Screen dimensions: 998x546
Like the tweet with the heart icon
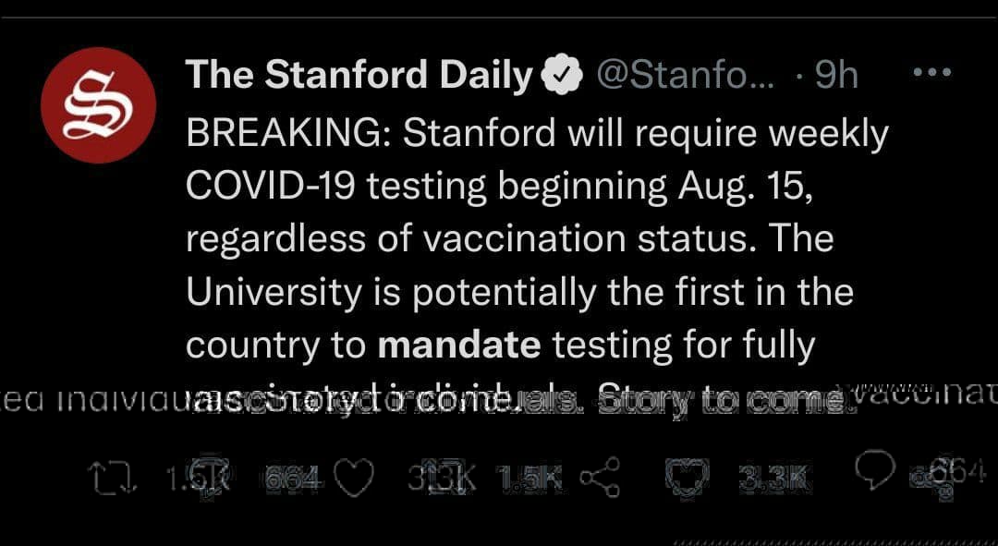click(x=357, y=478)
